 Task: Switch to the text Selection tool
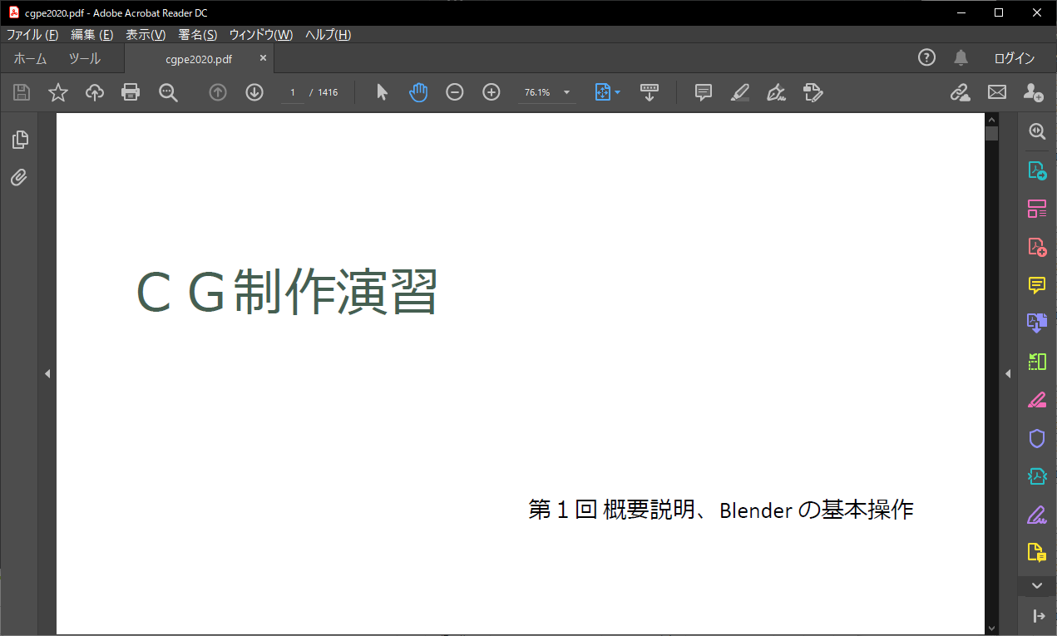(x=381, y=92)
